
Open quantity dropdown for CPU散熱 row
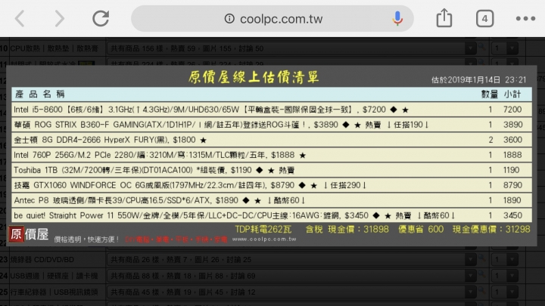(x=504, y=48)
